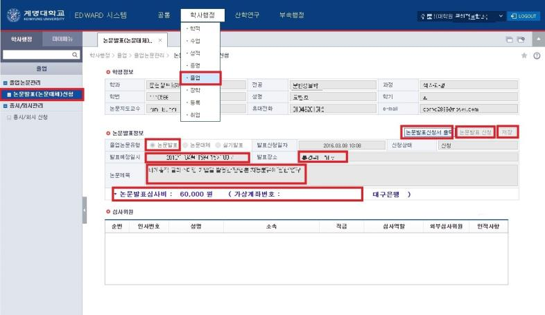Screen dimensions: 545x315
Task: Collapse the 종시/외시관리 tree node
Action: (3, 105)
